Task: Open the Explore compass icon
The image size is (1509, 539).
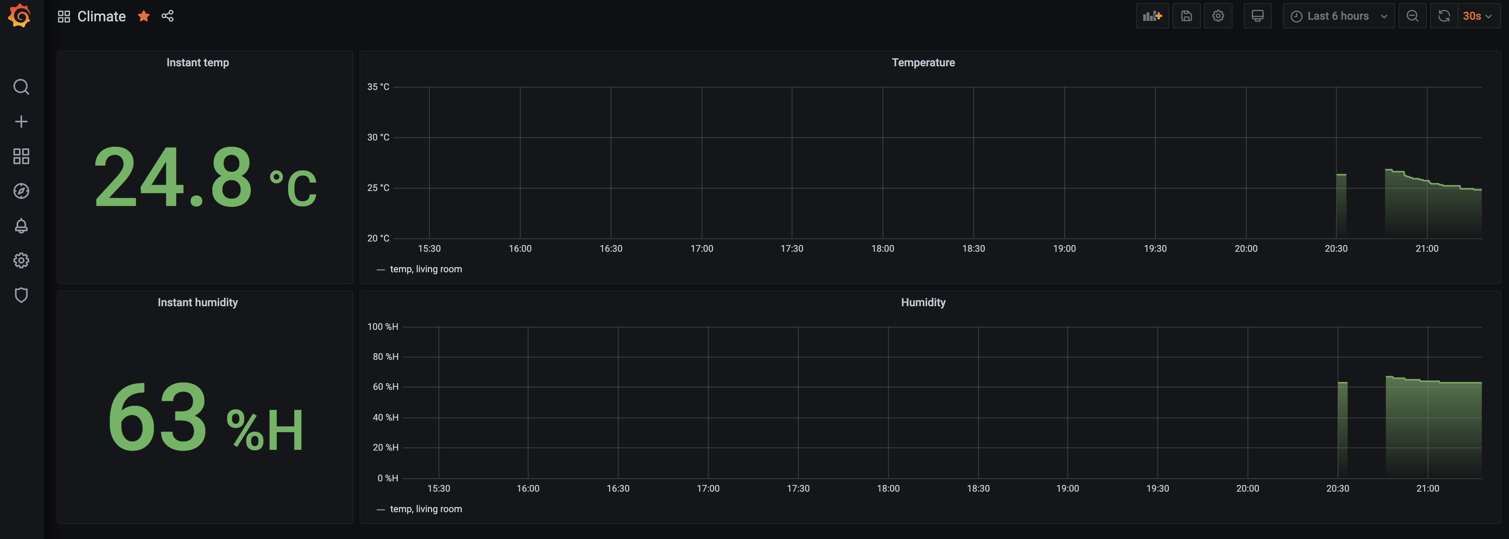Action: click(x=21, y=191)
